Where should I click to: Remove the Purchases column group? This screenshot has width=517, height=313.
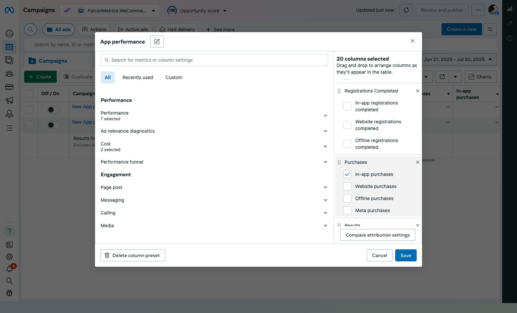point(417,162)
